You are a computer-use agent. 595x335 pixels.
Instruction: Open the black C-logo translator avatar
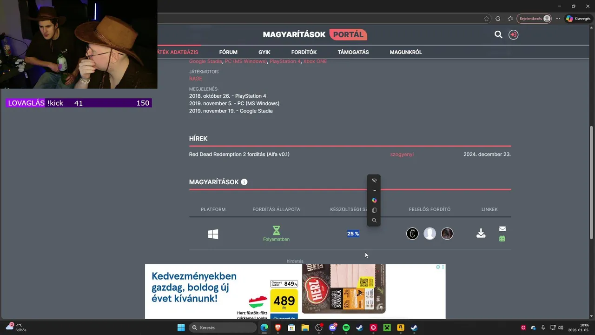(412, 234)
